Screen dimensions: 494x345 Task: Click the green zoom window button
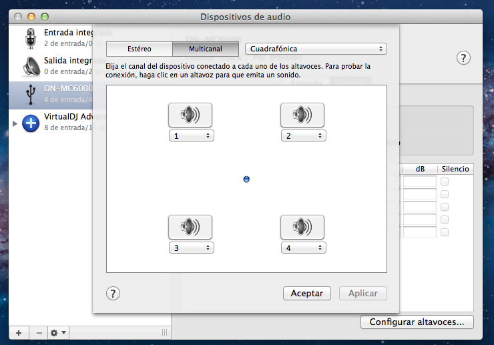[x=45, y=17]
